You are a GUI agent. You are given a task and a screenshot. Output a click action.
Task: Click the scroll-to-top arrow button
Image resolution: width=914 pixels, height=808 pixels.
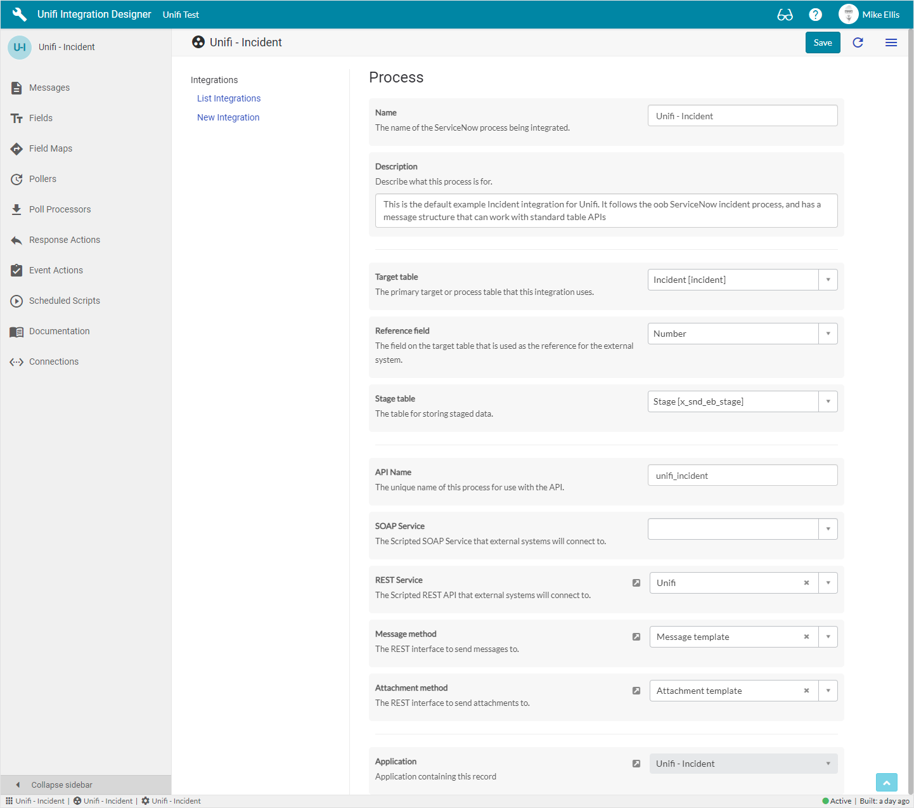(x=886, y=783)
